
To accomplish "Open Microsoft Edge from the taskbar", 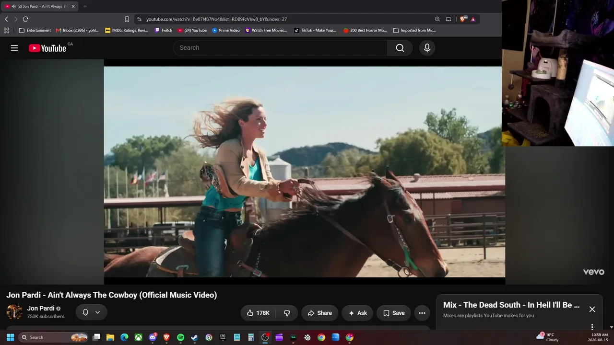I will coord(124,337).
